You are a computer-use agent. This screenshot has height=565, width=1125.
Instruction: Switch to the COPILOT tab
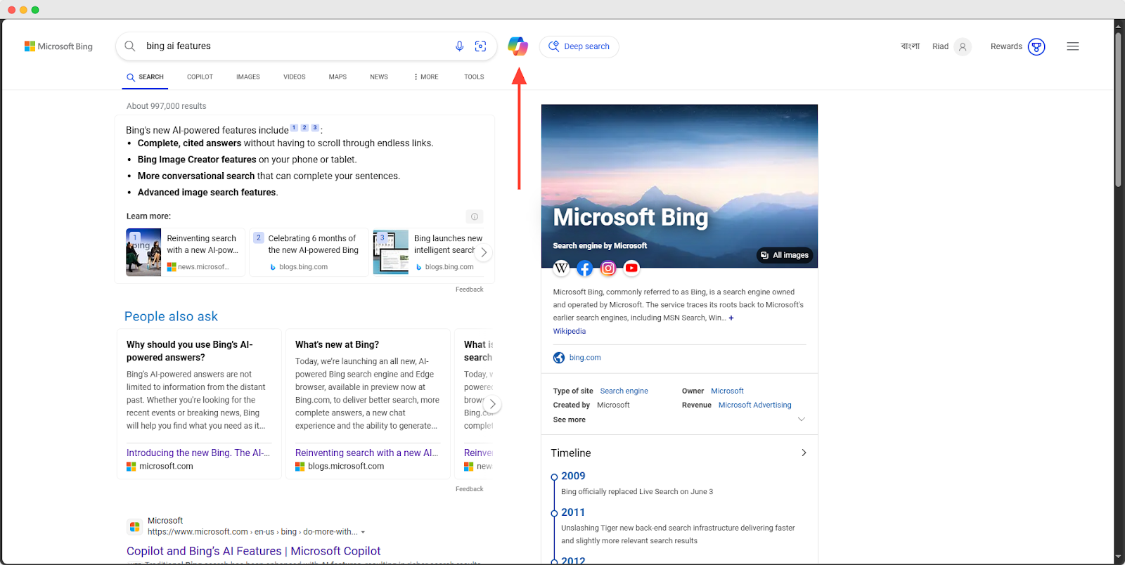200,77
